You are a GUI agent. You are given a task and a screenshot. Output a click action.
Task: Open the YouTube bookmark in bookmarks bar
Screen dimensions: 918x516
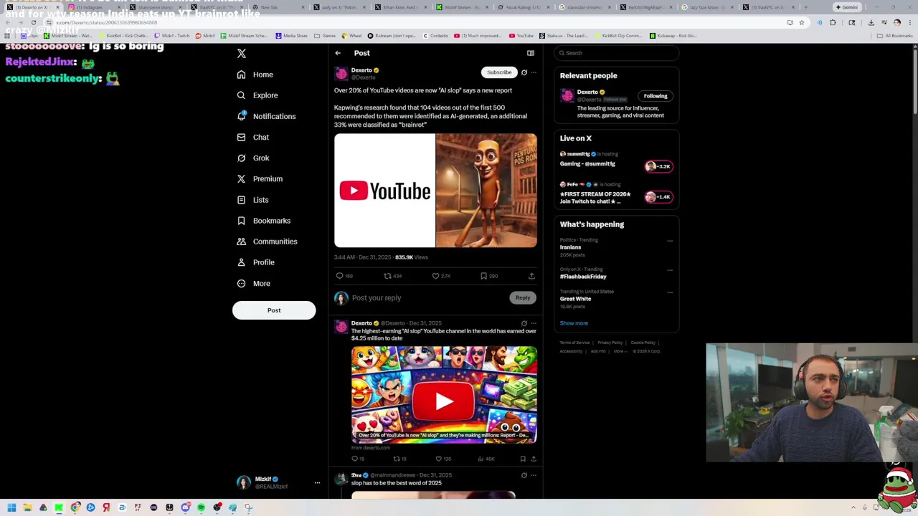point(521,36)
